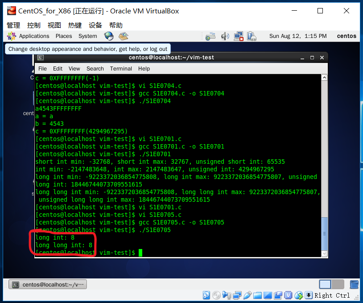This screenshot has height=303, width=363.
Task: Open VirtualBox 管理 menu
Action: point(13,25)
